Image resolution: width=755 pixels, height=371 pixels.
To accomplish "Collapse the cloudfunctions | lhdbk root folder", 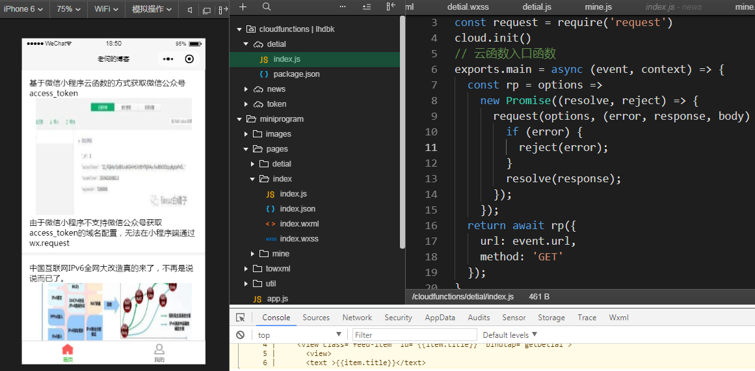I will [x=239, y=29].
